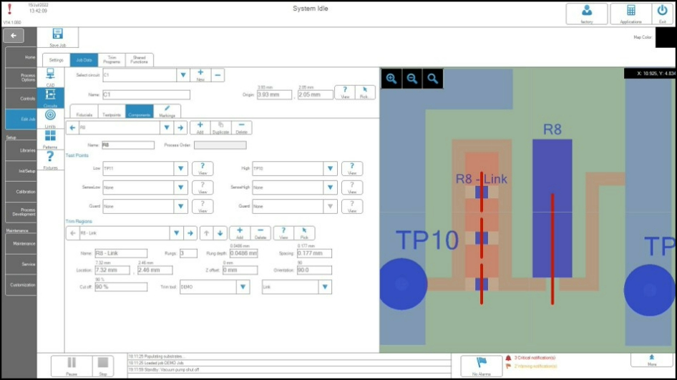The image size is (677, 380).
Task: Open the Patterns section icon
Action: (x=50, y=137)
